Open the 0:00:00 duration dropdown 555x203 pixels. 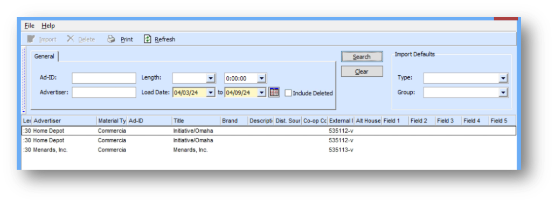pos(262,78)
